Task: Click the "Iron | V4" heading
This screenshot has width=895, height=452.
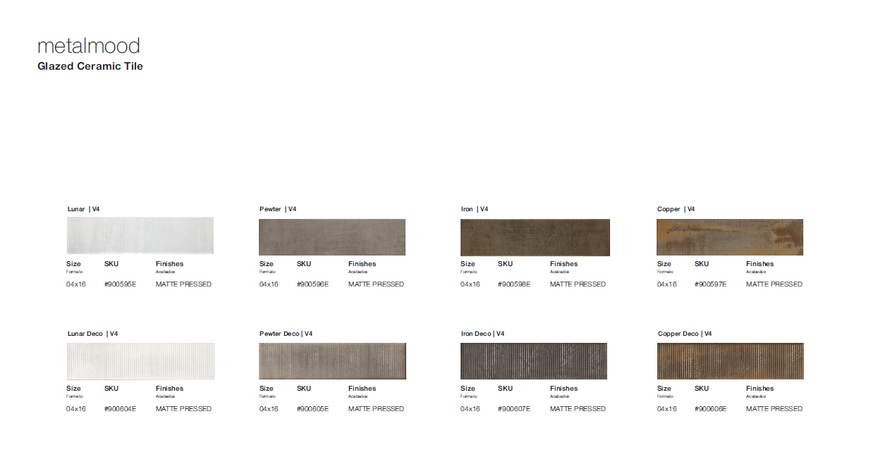Action: pyautogui.click(x=474, y=209)
